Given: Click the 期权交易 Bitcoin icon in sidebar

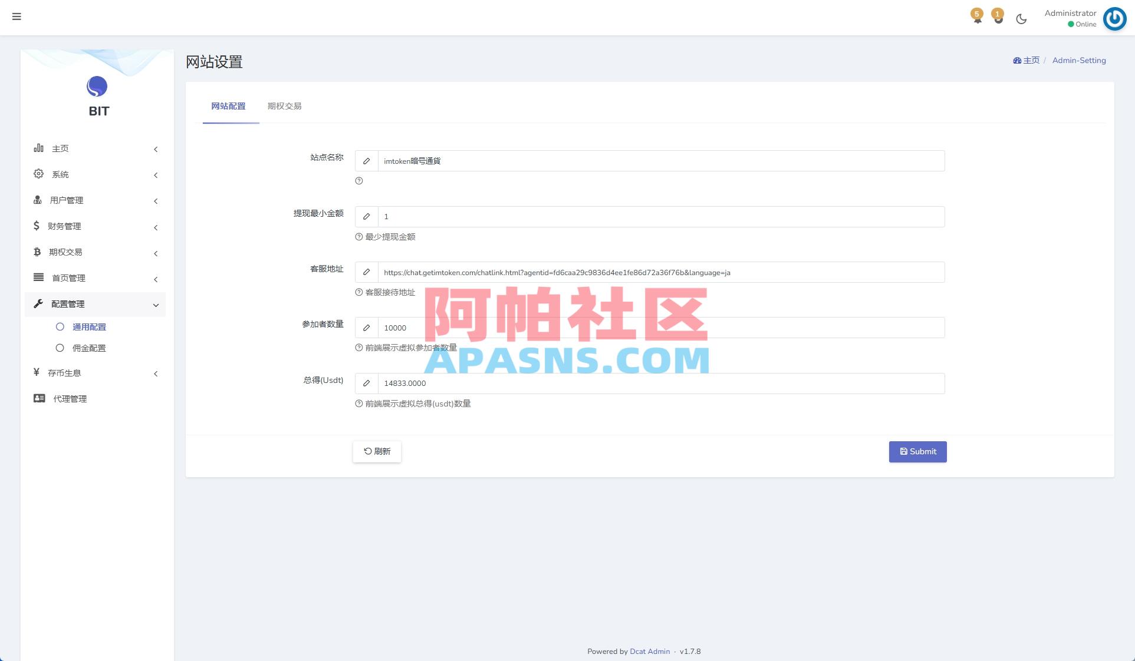Looking at the screenshot, I should [37, 252].
